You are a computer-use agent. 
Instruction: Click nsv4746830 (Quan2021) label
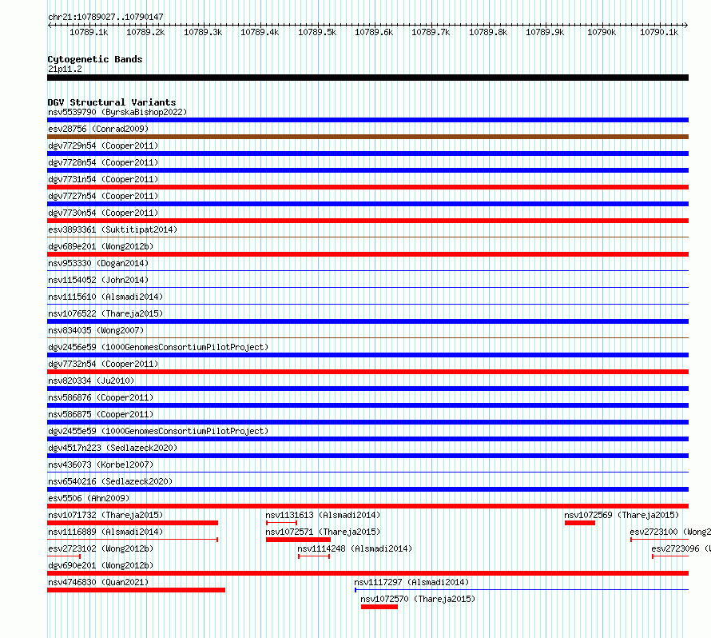98,582
